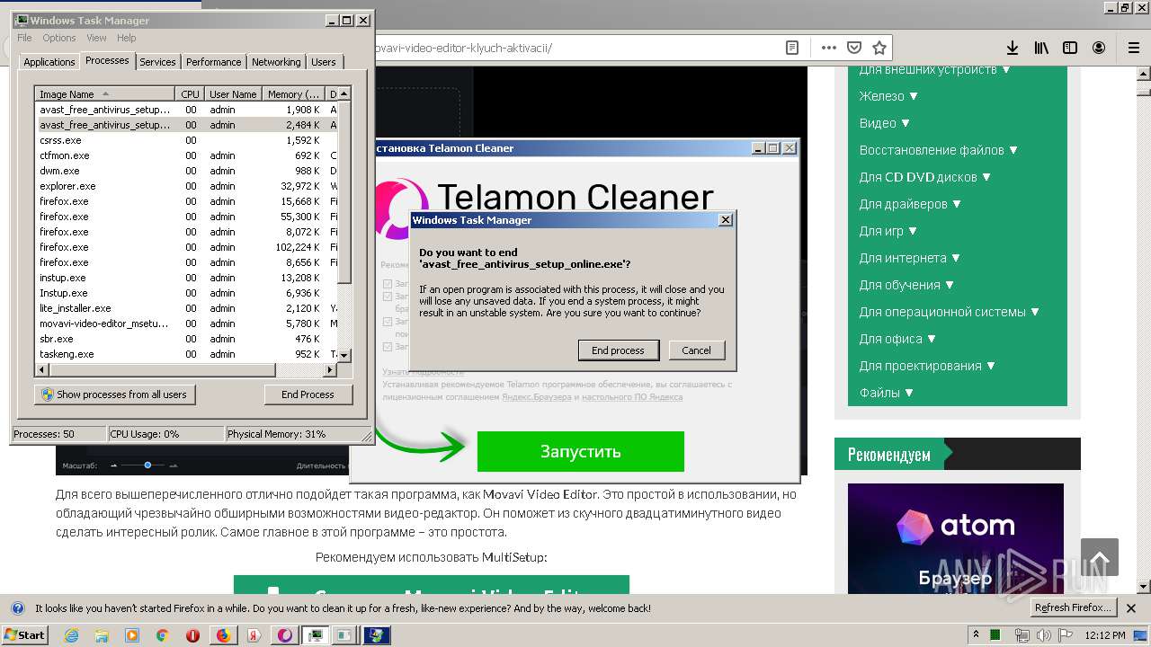Open Yandex taskbar icon
Viewport: 1151px width, 647px height.
click(254, 635)
